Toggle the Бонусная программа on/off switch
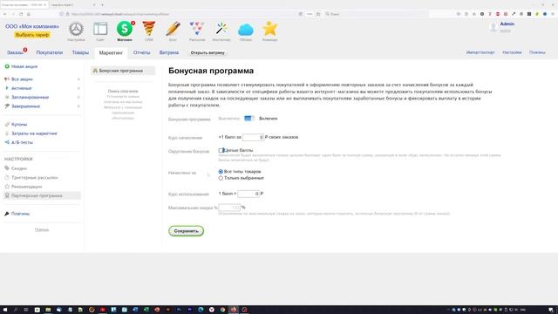 coord(249,119)
